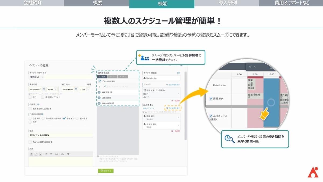Click the 外部向け表示 help icon
Image resolution: width=323 pixels, height=182 pixels.
[x=42, y=114]
